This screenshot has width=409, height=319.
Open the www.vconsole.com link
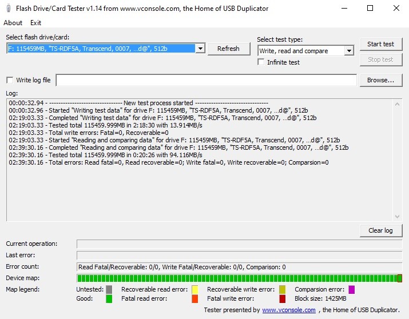pyautogui.click(x=289, y=310)
